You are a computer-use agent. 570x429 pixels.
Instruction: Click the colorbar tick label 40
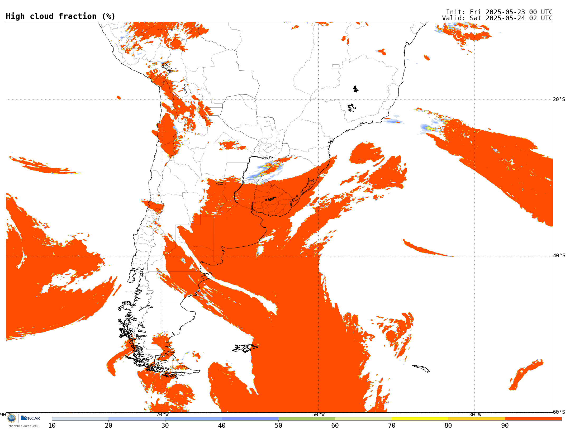[222, 426]
